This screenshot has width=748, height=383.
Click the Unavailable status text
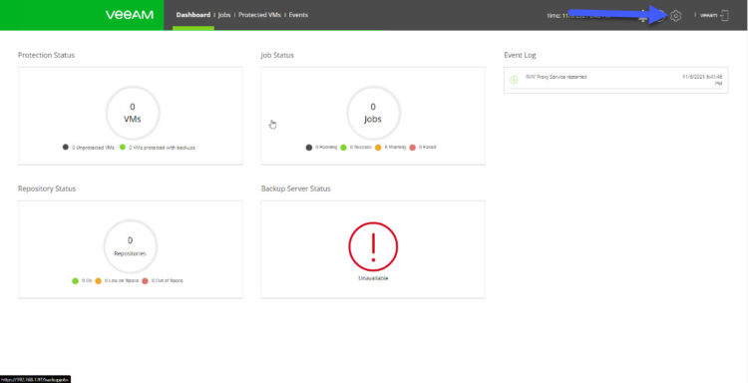click(x=373, y=277)
